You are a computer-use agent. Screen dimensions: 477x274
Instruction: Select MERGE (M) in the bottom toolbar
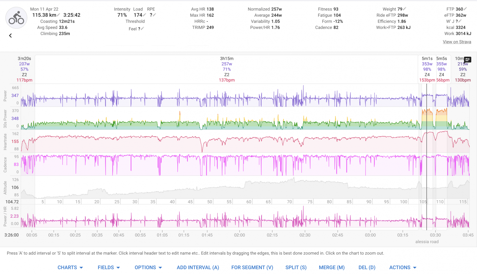click(x=332, y=267)
